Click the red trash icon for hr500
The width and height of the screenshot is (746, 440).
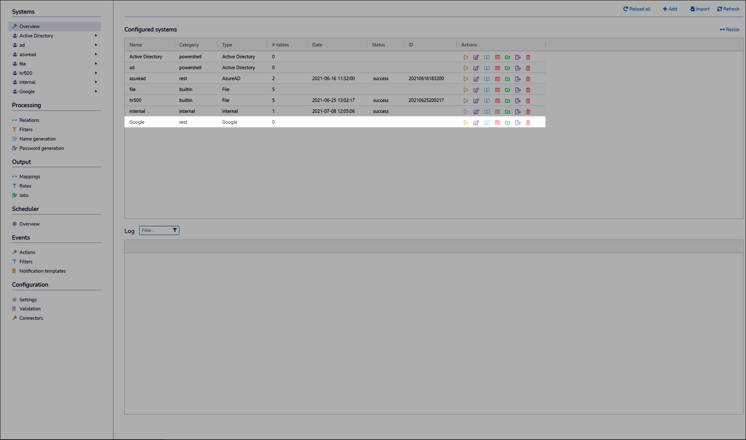(528, 101)
